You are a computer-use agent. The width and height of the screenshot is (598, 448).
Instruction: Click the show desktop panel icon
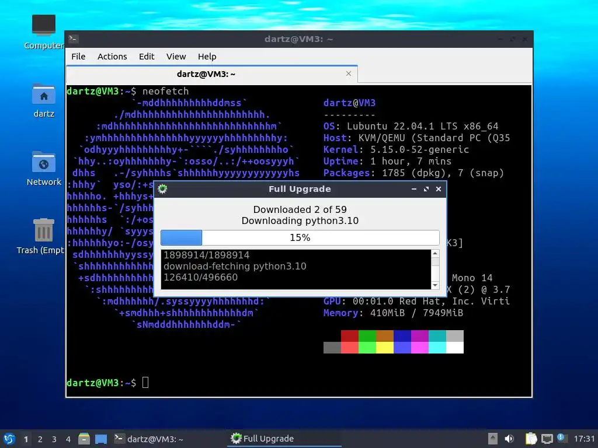point(101,439)
